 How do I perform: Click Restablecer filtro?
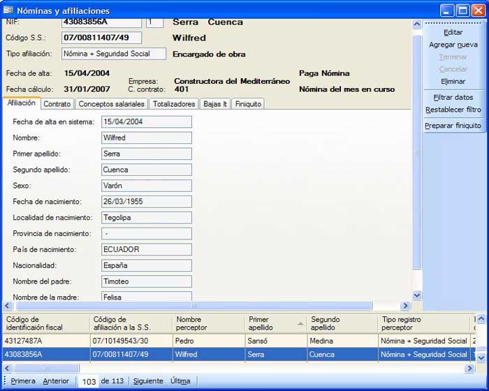453,110
